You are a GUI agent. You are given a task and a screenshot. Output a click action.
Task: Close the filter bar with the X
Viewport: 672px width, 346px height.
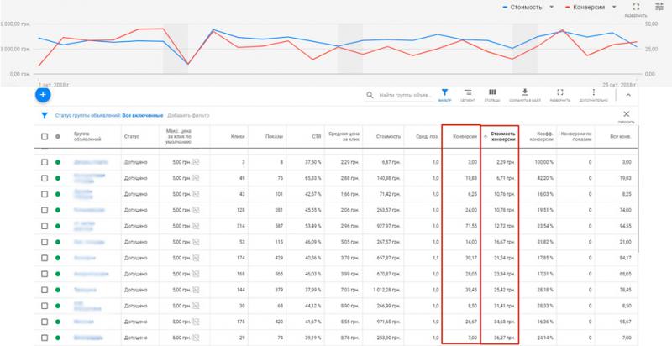pos(626,114)
